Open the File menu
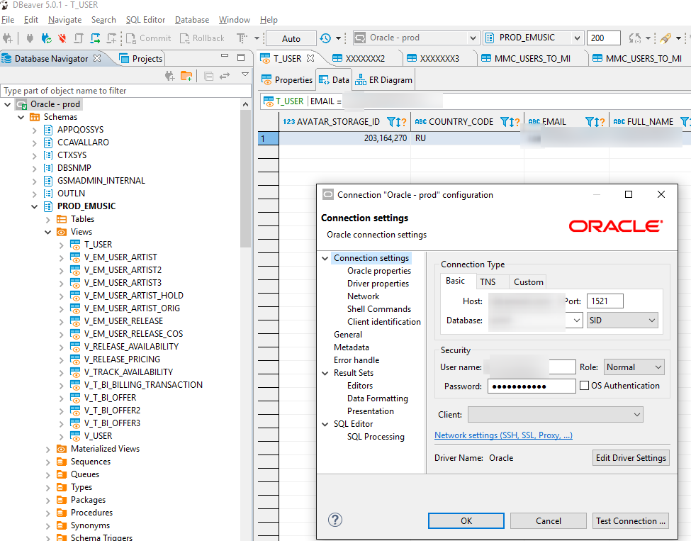The width and height of the screenshot is (691, 541). coord(8,20)
